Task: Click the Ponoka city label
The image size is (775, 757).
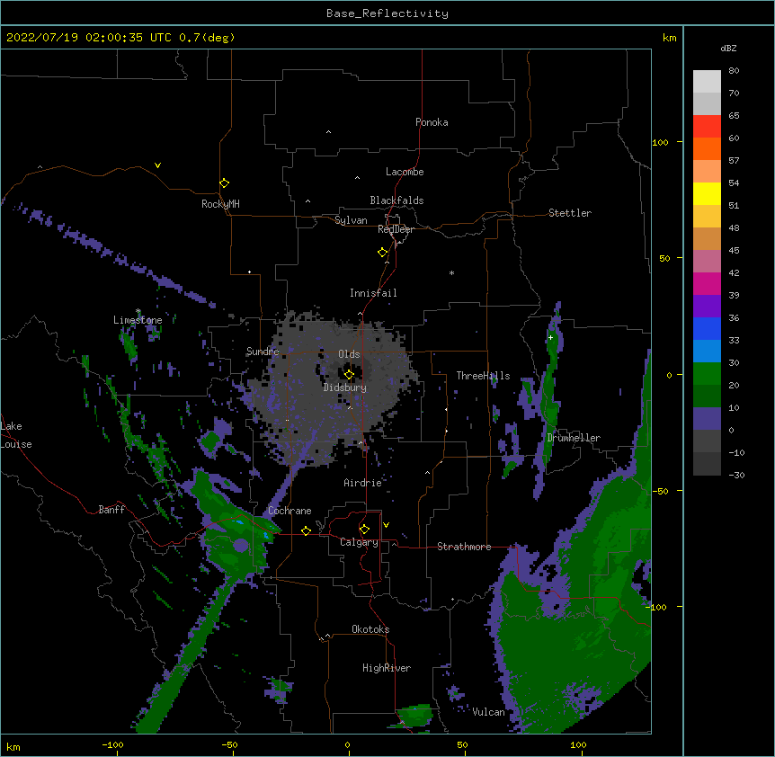Action: click(432, 122)
